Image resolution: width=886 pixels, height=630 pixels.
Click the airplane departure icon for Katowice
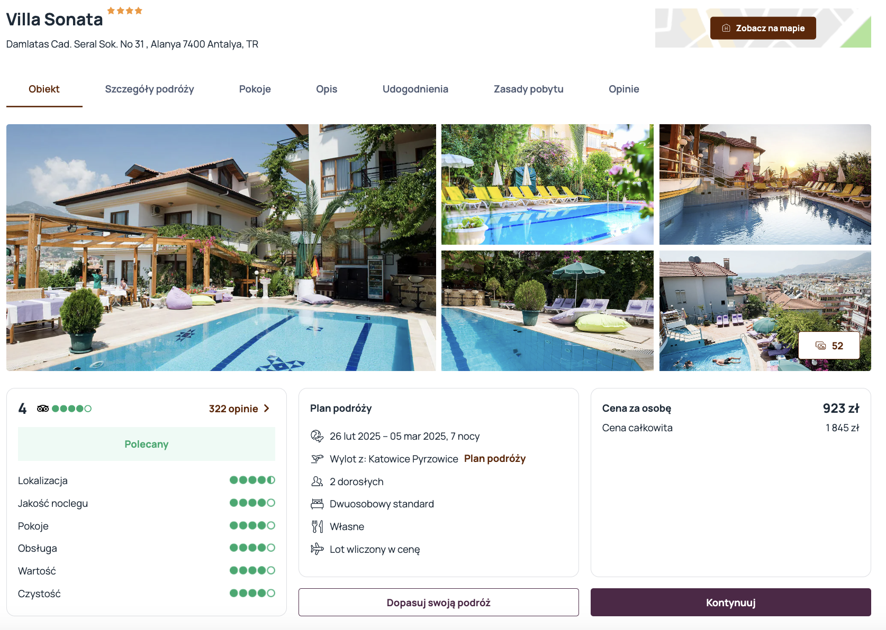click(x=317, y=459)
